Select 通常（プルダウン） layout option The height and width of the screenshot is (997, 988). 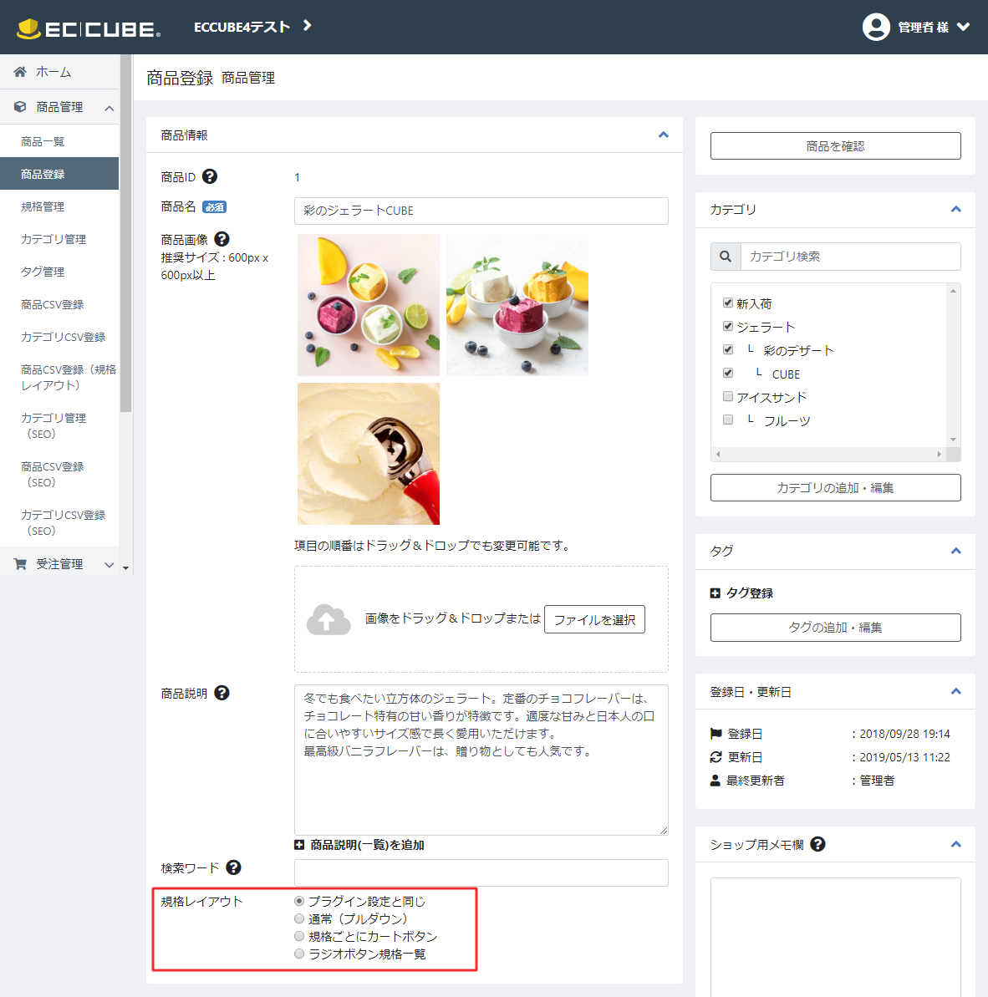click(299, 918)
